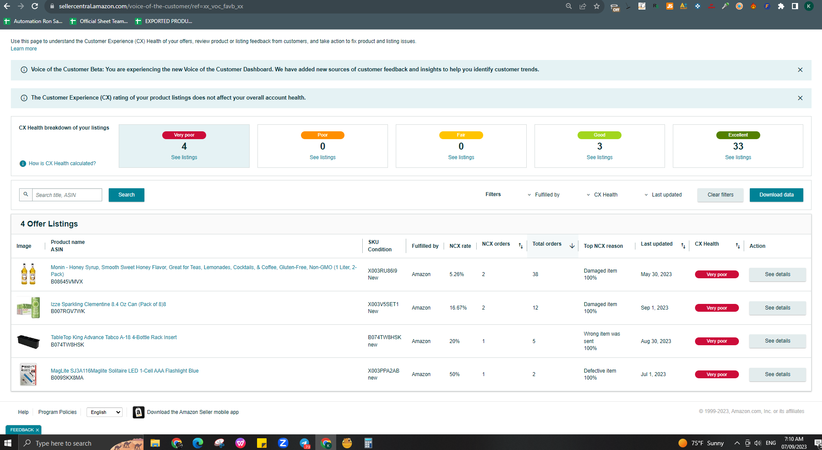
Task: Open the Amazon Seller mobile app icon
Action: coord(138,412)
